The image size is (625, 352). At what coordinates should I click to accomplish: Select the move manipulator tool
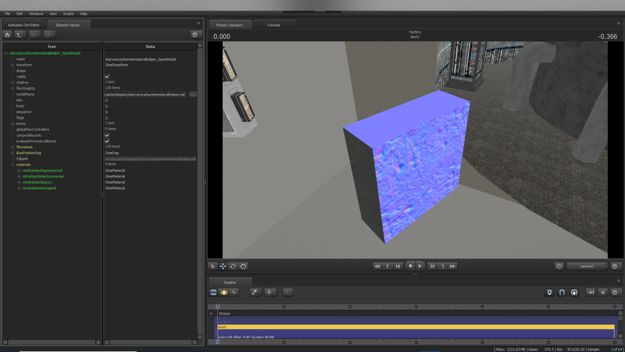(223, 267)
